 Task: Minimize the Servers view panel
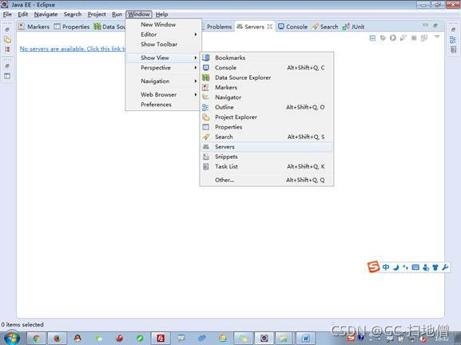425,26
